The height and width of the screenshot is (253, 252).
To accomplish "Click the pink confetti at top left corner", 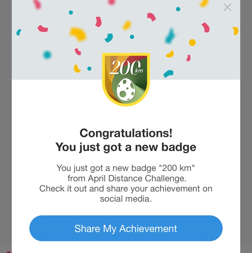I will pos(37,4).
